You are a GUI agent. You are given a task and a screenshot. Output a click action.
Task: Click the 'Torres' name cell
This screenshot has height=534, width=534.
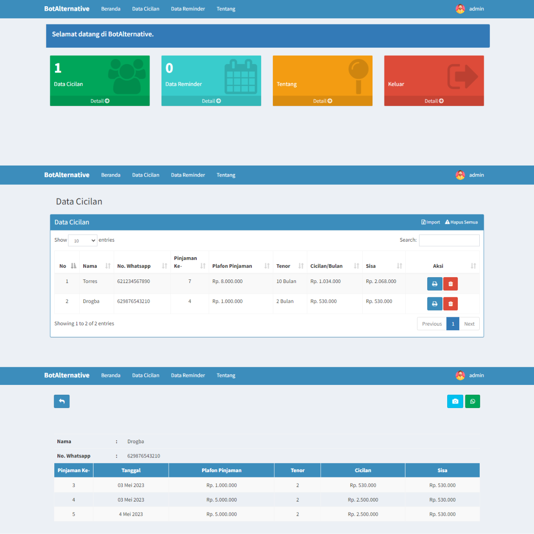click(90, 281)
